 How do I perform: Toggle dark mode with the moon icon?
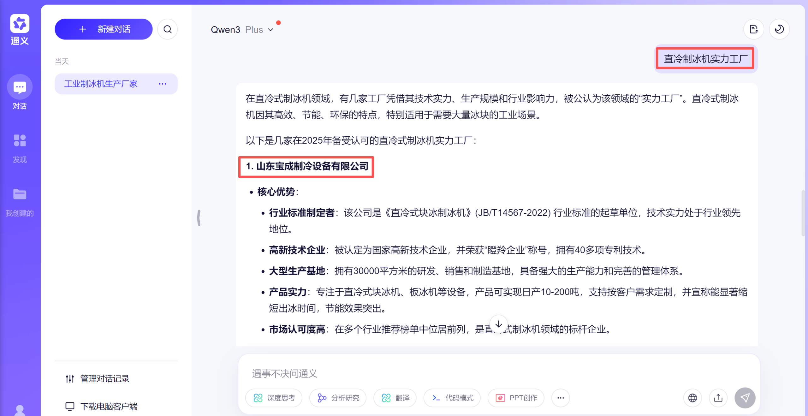(x=779, y=29)
